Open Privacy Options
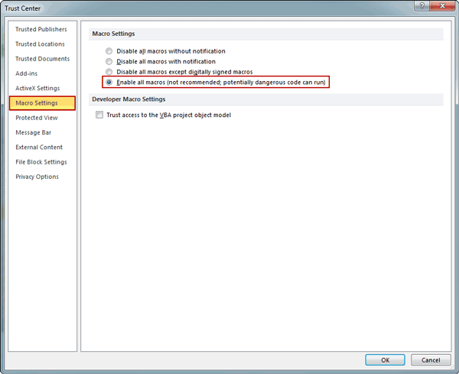Screen dimensions: 459x374 tap(37, 177)
